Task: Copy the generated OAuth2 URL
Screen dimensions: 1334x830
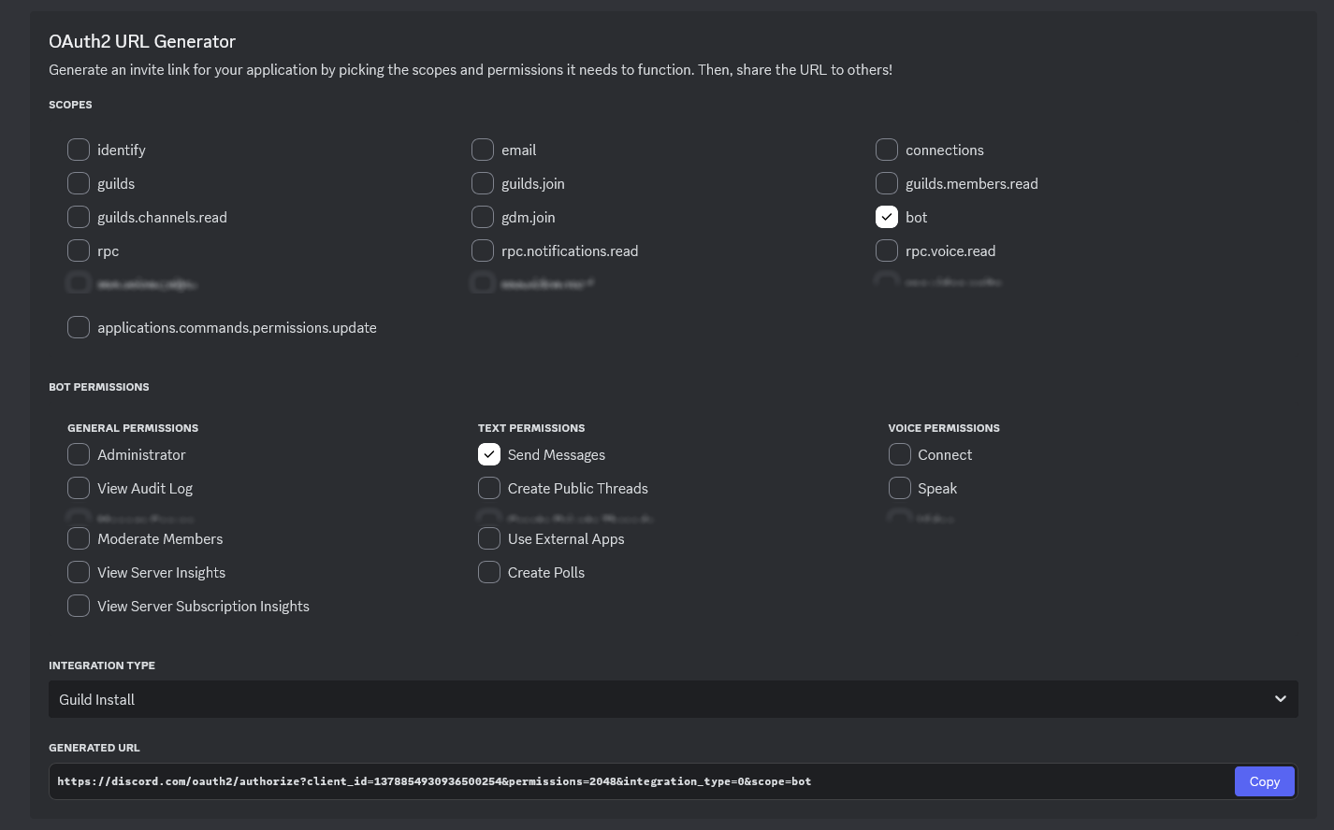Action: point(1264,781)
